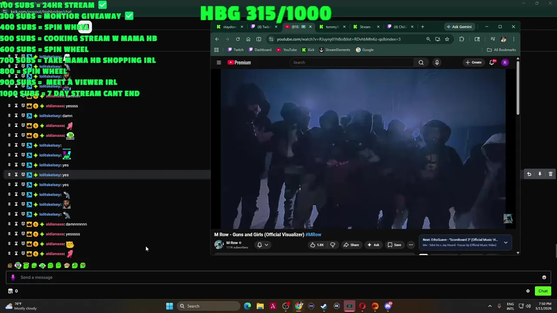Image resolution: width=557 pixels, height=313 pixels.
Task: Open OBS Studio from taskbar
Action: pyautogui.click(x=285, y=306)
